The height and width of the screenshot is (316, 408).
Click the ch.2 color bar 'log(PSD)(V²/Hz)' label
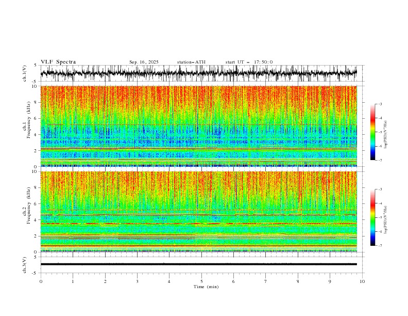(x=386, y=220)
